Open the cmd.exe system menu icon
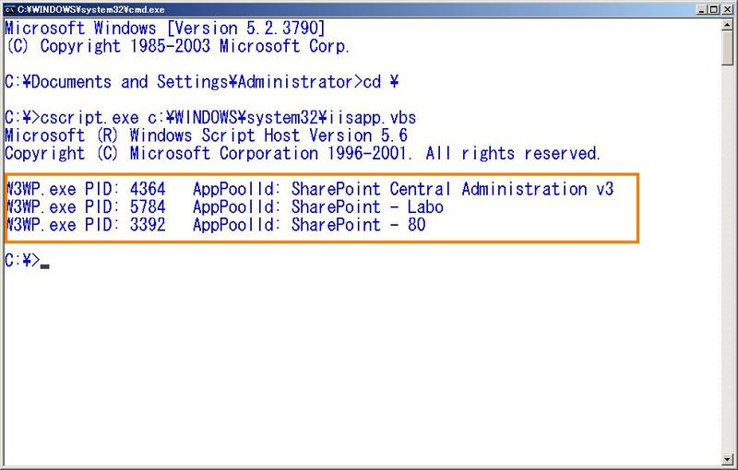 (x=9, y=9)
